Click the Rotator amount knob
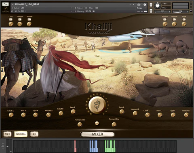194x153 pixels. pyautogui.click(x=165, y=24)
